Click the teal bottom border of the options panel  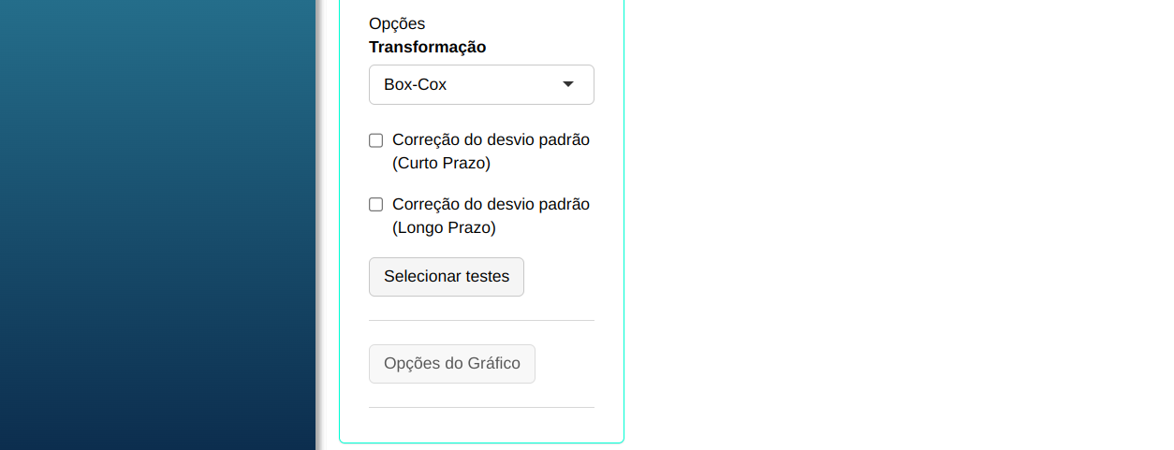tap(481, 443)
